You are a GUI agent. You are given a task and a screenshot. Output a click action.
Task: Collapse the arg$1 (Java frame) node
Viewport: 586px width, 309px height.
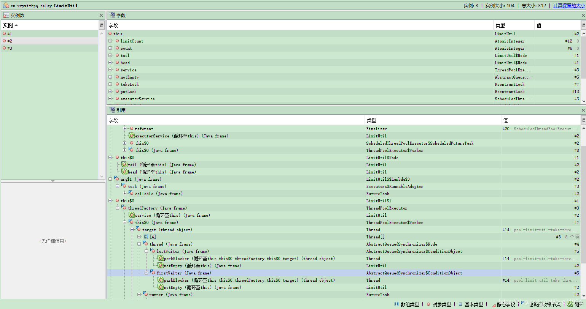click(x=110, y=179)
